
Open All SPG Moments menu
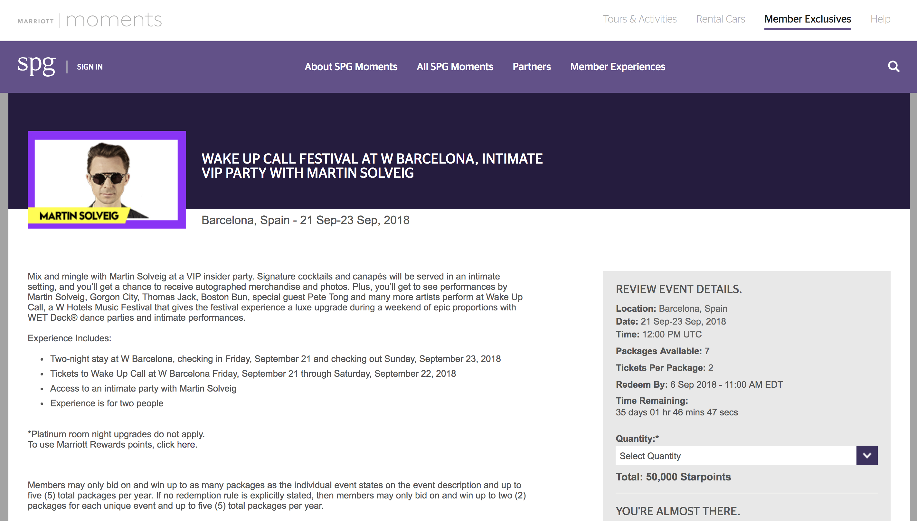[x=455, y=67]
